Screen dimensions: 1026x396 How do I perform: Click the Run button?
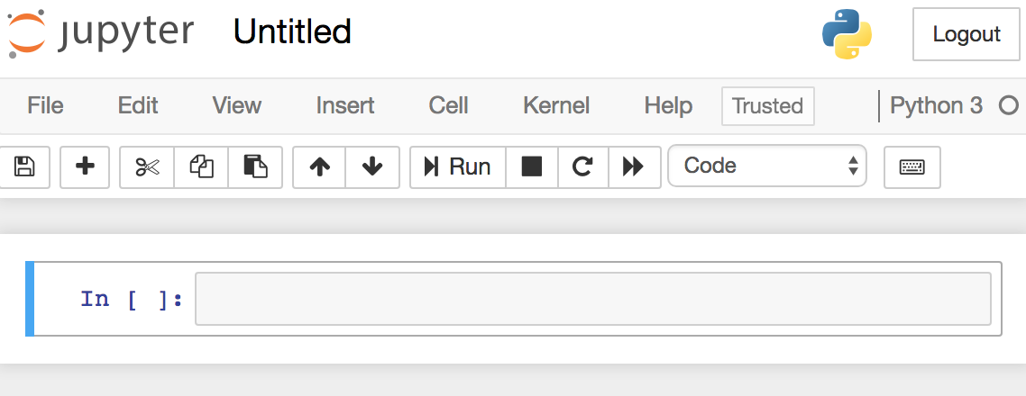[458, 166]
